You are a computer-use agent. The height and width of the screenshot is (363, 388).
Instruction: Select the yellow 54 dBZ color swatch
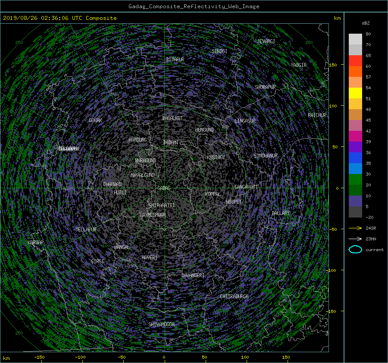pyautogui.click(x=355, y=93)
